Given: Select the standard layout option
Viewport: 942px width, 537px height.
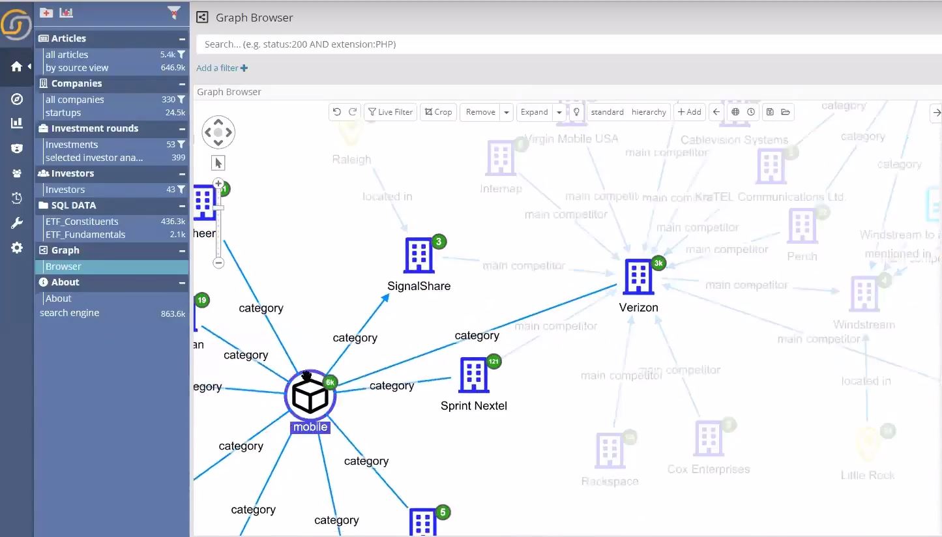Looking at the screenshot, I should 607,112.
